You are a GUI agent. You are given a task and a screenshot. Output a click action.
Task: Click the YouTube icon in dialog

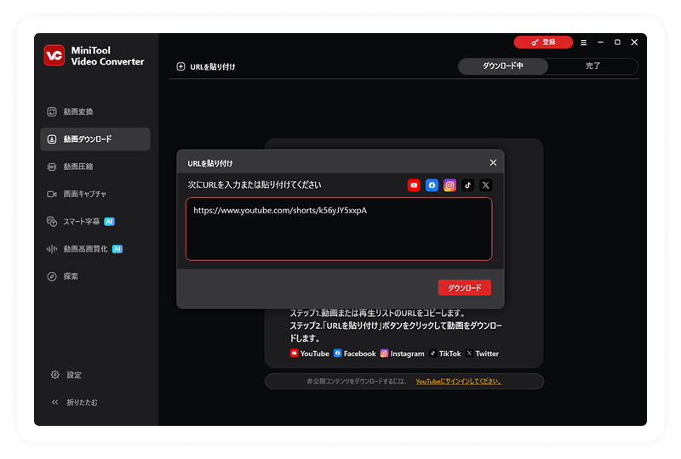click(414, 185)
